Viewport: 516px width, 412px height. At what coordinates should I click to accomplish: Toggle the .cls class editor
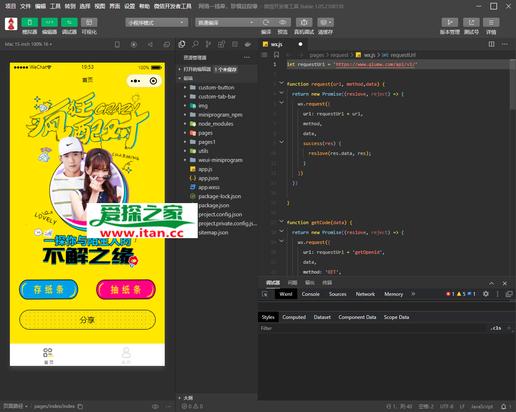pyautogui.click(x=496, y=328)
